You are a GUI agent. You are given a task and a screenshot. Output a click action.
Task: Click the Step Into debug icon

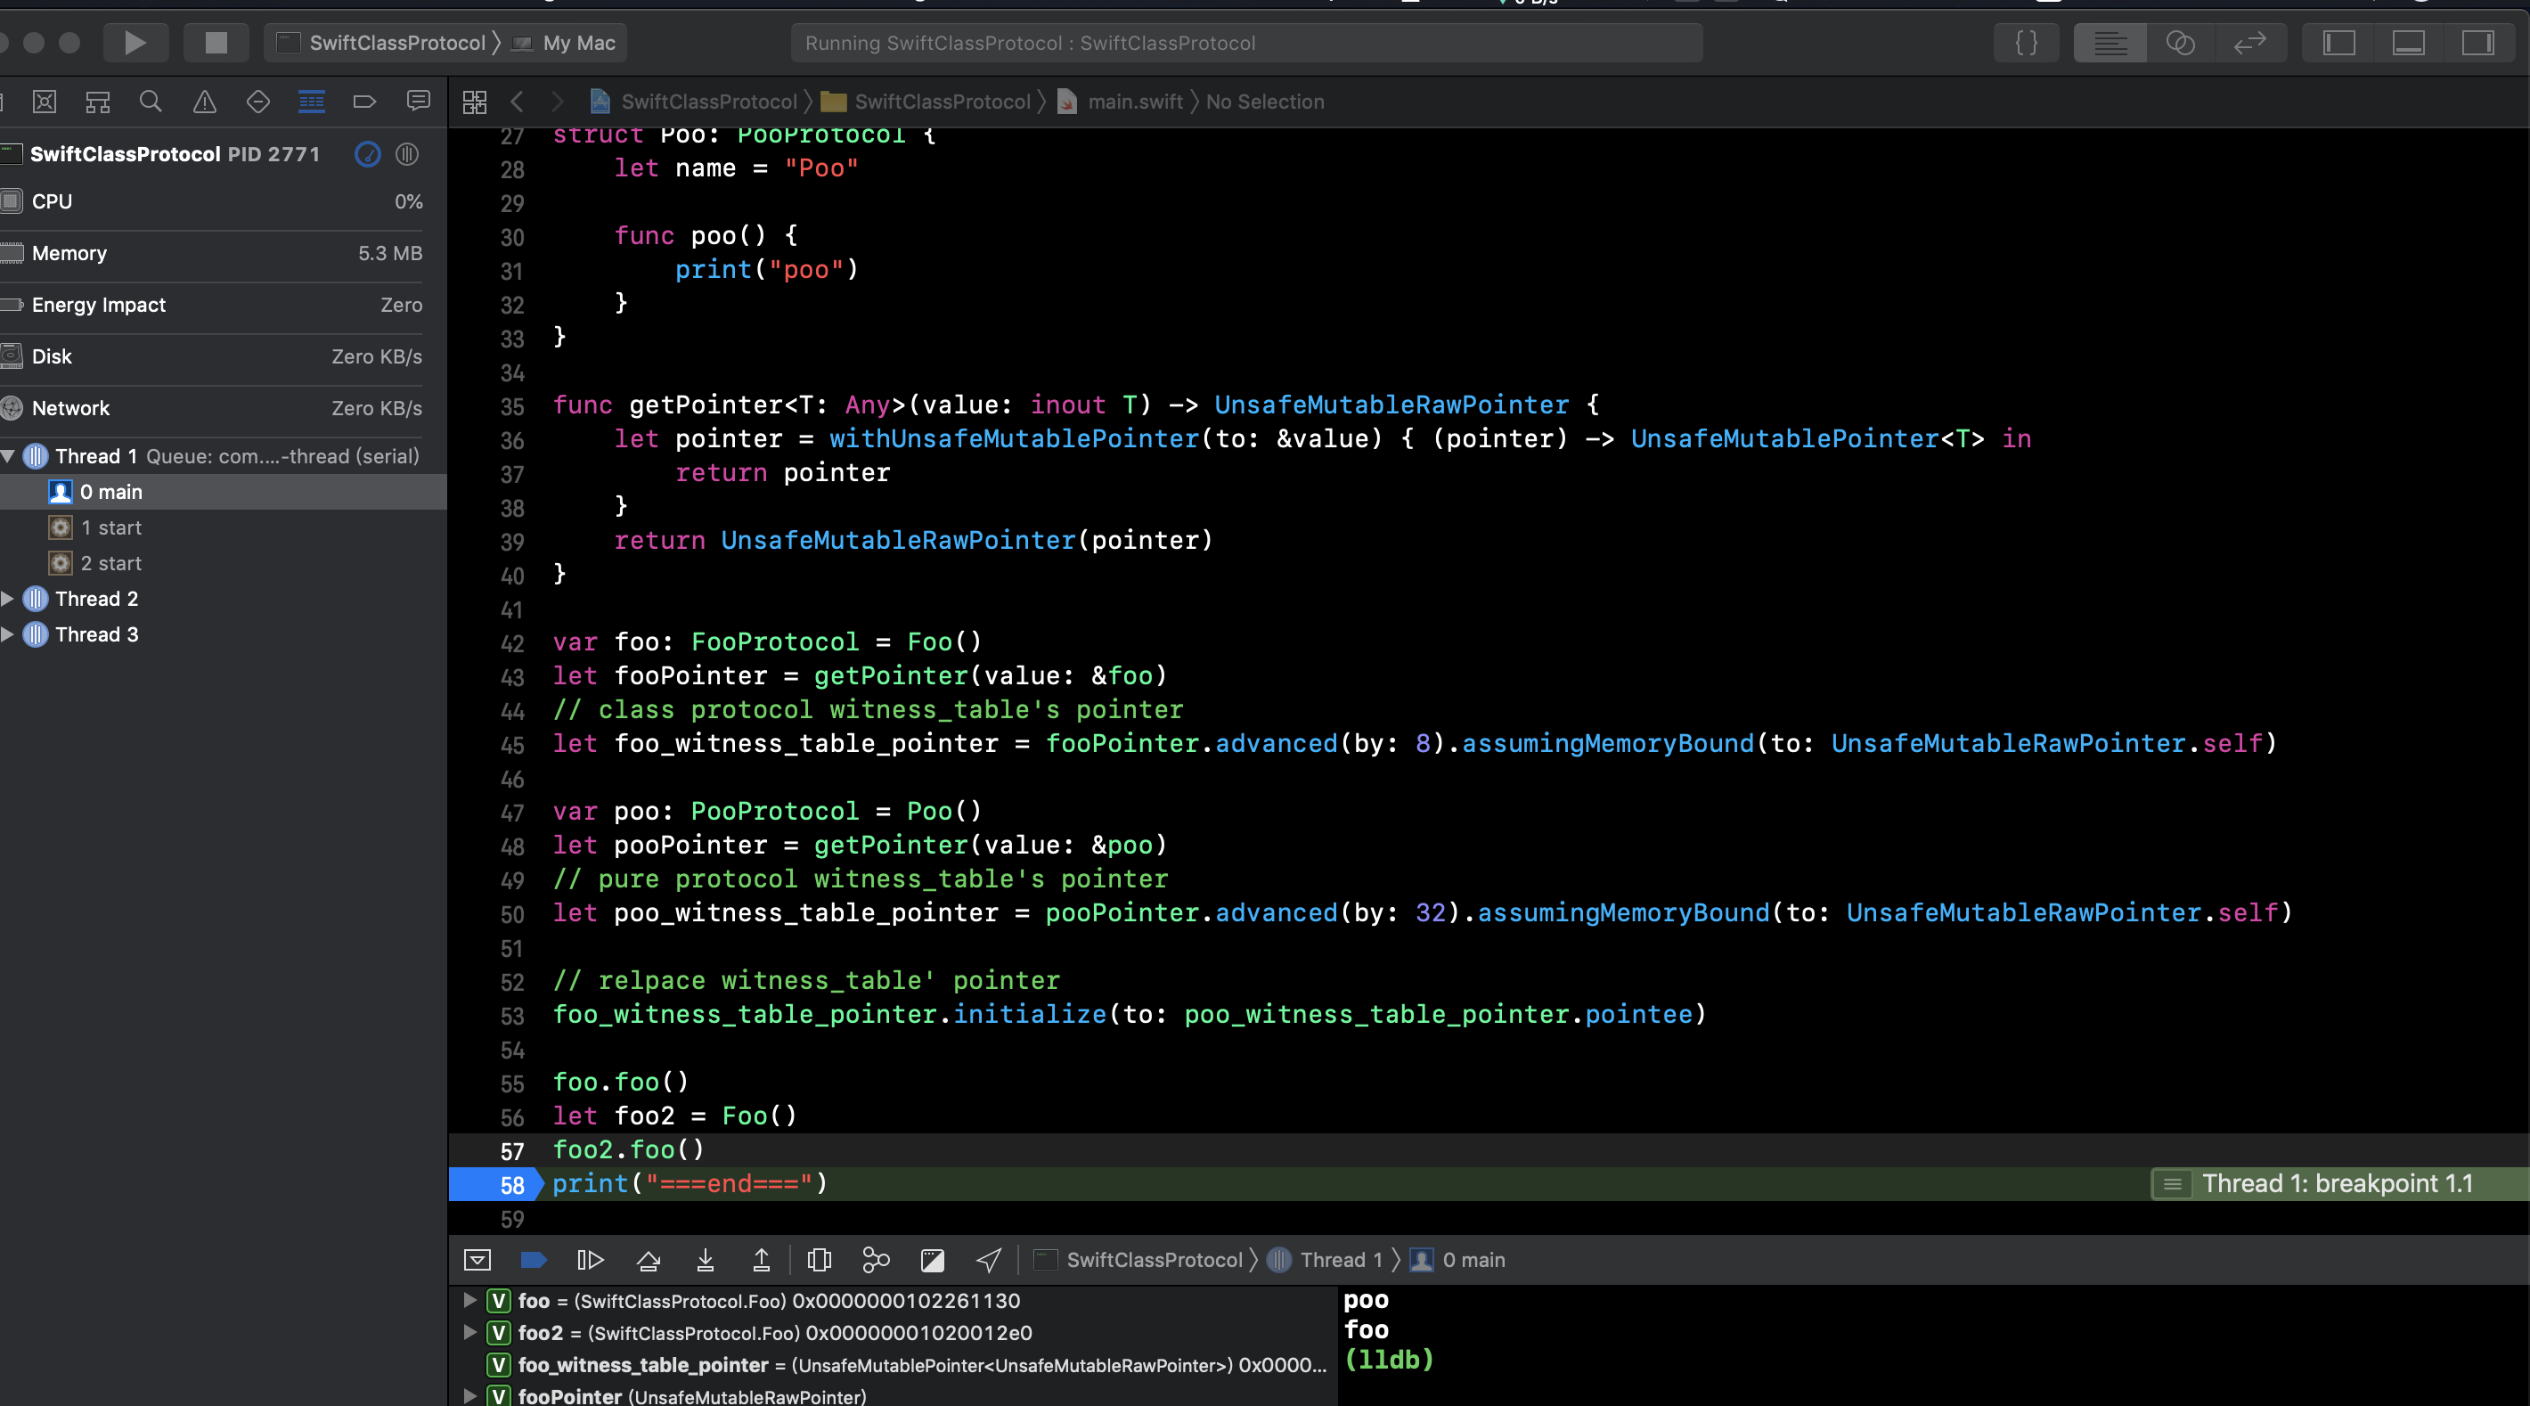click(706, 1260)
